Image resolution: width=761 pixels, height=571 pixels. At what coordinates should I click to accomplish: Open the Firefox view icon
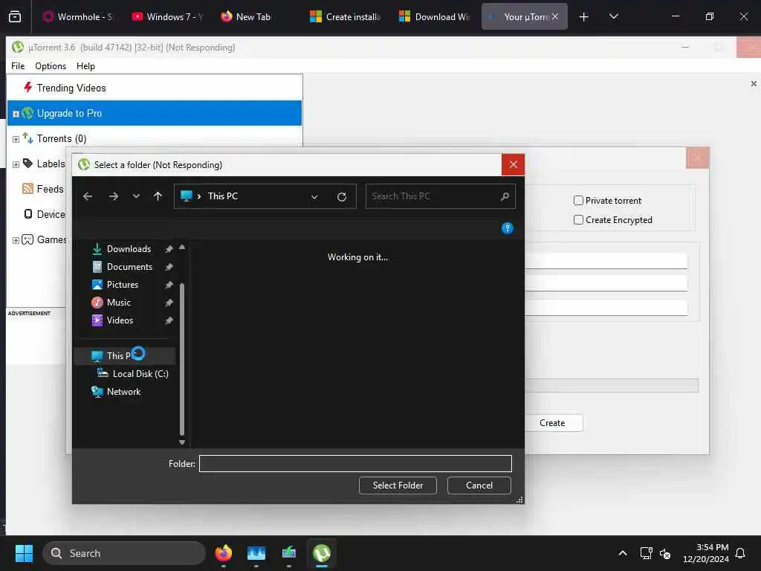pos(15,16)
